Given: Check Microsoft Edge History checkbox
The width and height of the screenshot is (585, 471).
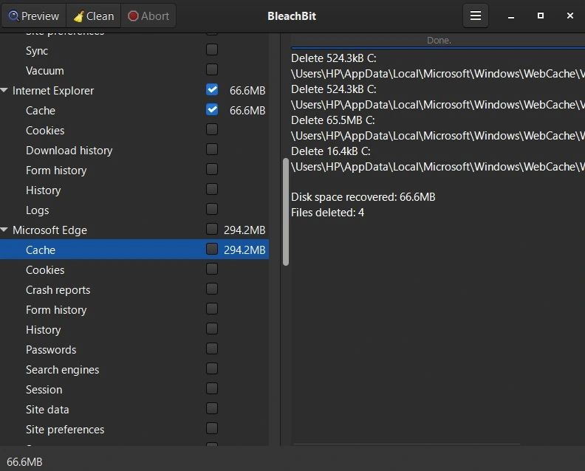Looking at the screenshot, I should [x=212, y=329].
